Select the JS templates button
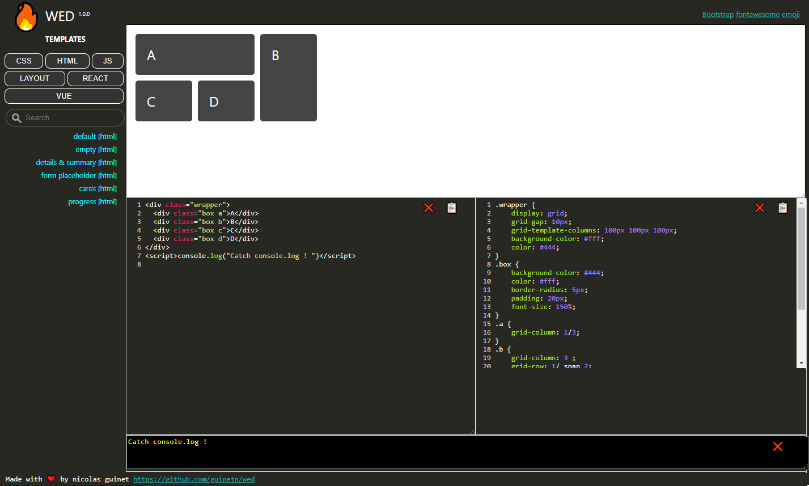Viewport: 809px width, 486px height. click(108, 61)
